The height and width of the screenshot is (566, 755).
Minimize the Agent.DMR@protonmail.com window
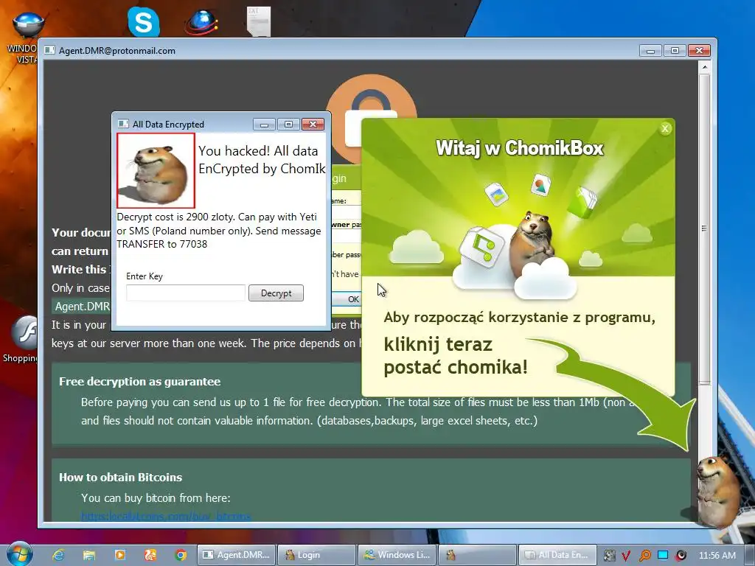[x=650, y=51]
